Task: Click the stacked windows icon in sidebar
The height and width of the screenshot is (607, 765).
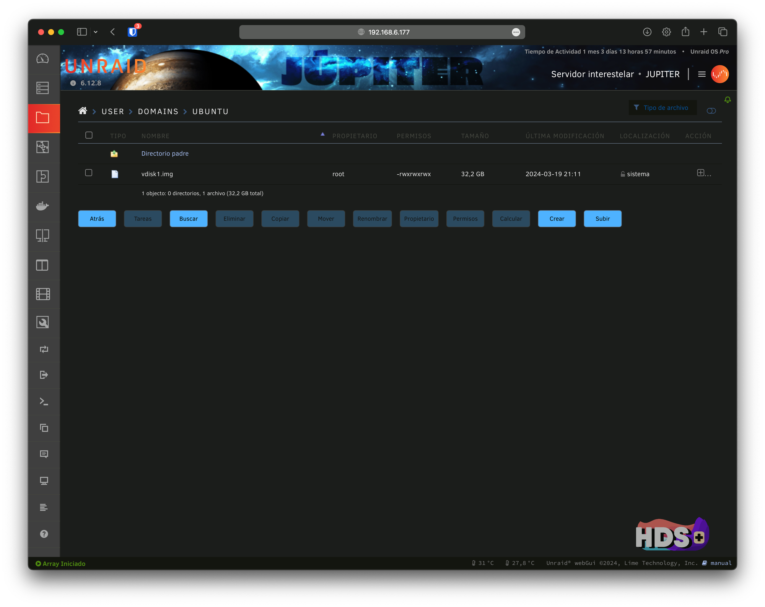Action: 44,428
